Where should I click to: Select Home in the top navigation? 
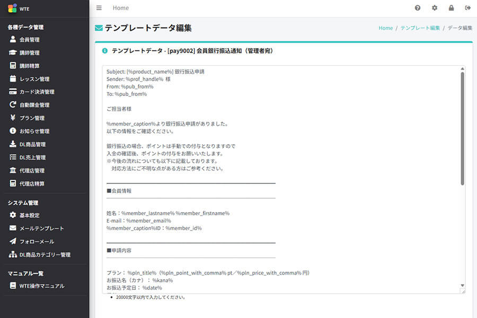point(120,7)
